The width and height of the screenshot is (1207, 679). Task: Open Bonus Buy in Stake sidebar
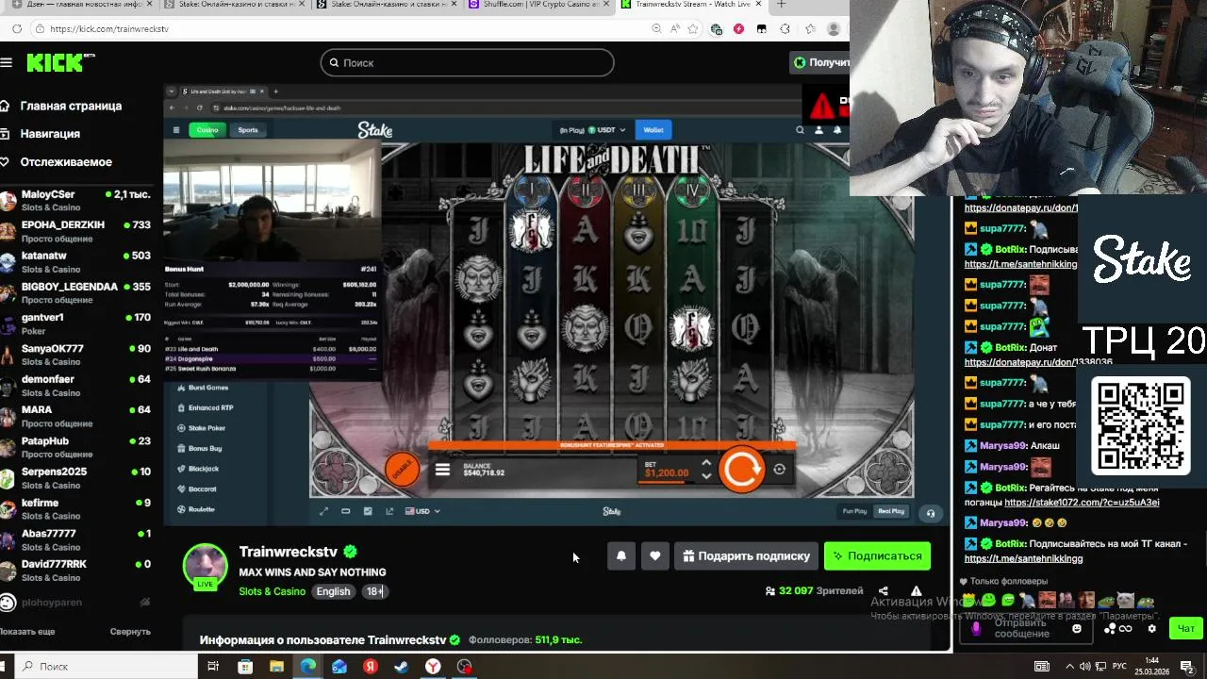click(x=205, y=449)
